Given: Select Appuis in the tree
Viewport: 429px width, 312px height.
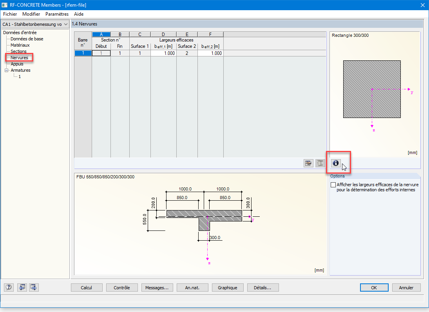Looking at the screenshot, I should (17, 64).
